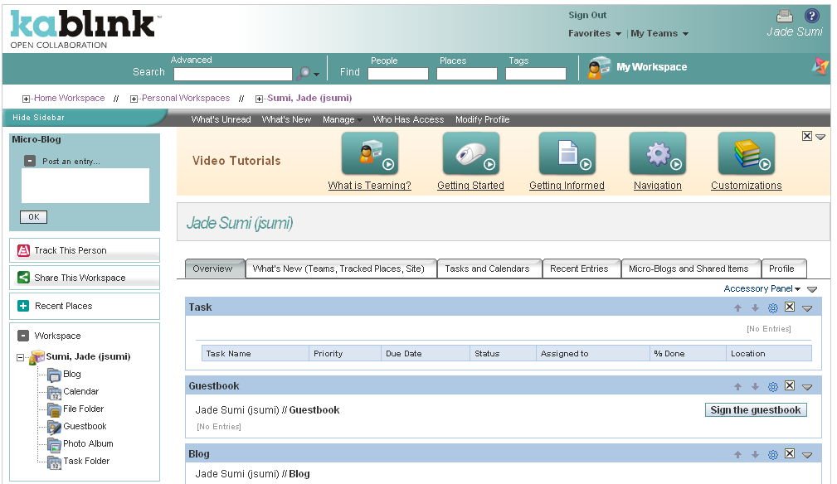Screen dimensions: 837x484
Task: Collapse the Guestbook panel with its chevron
Action: 806,386
